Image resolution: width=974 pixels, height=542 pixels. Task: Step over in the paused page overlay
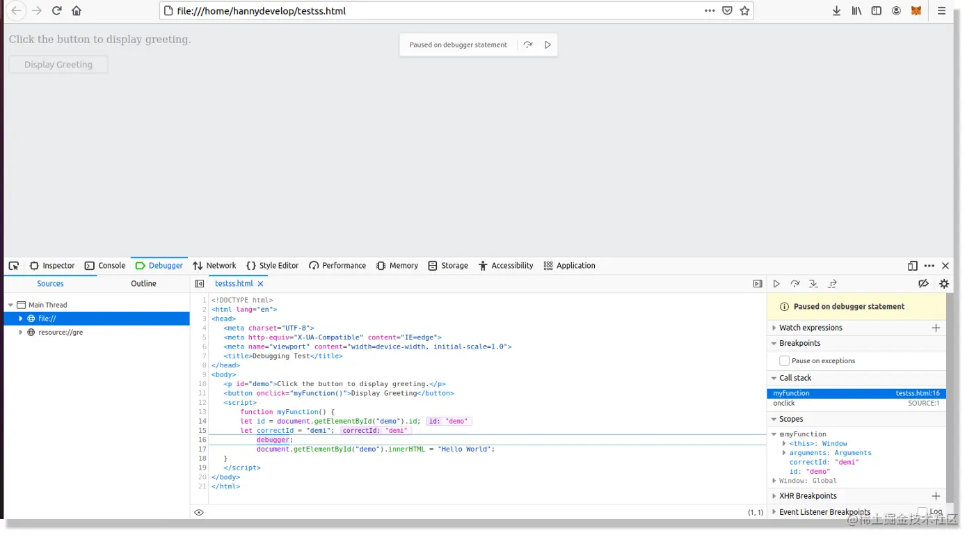(x=528, y=45)
